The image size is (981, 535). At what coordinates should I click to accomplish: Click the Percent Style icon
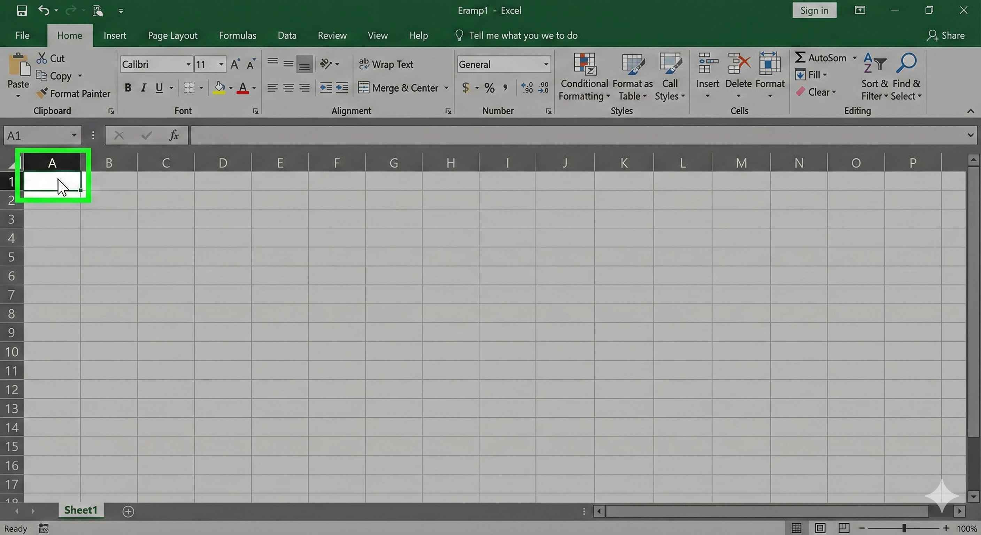point(489,88)
